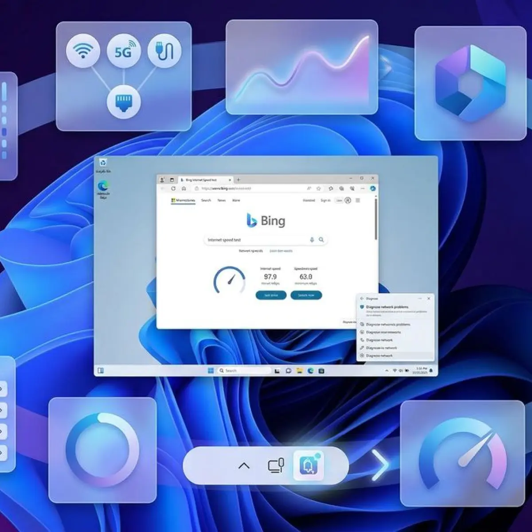
Task: Open the Edge icon on the taskbar
Action: point(311,371)
